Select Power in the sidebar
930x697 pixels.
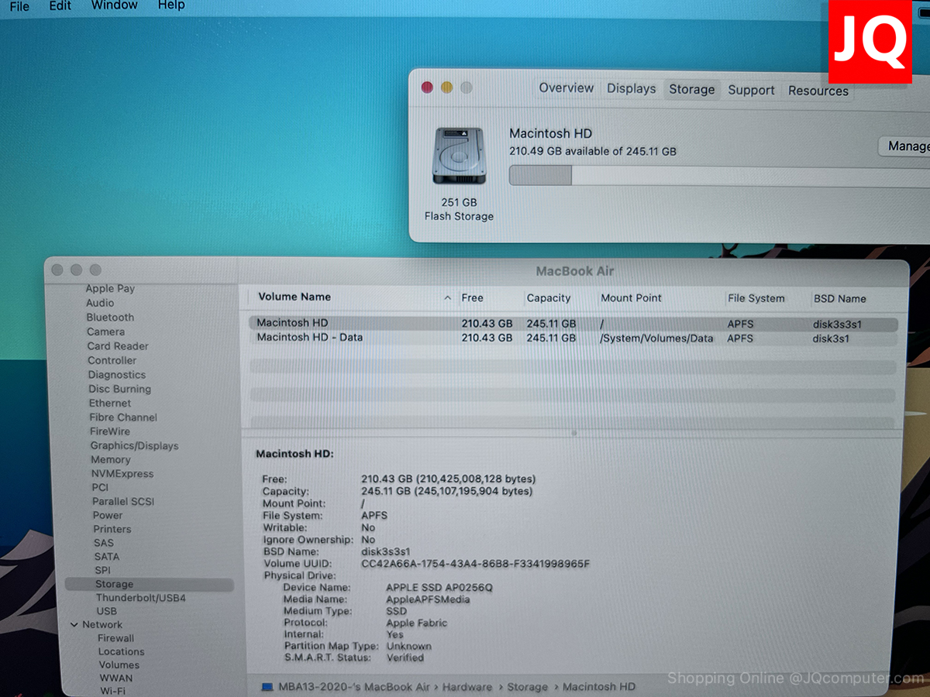click(x=108, y=516)
